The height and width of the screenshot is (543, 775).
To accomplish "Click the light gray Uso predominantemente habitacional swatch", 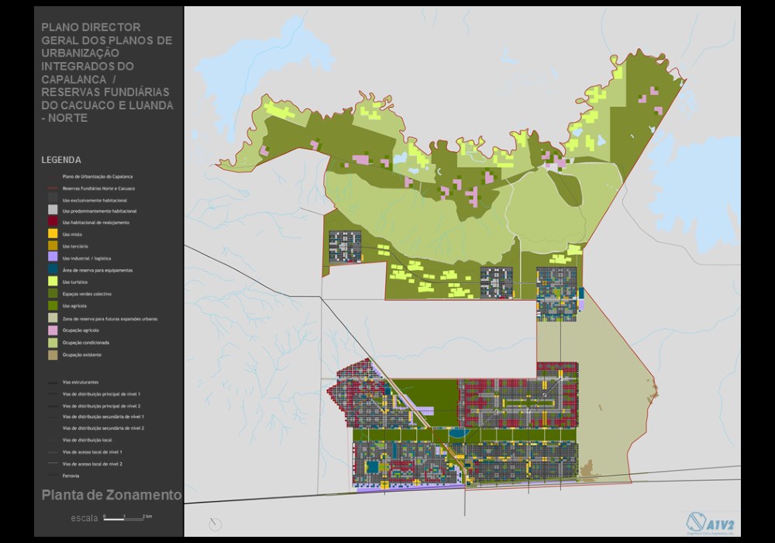I will (x=53, y=209).
